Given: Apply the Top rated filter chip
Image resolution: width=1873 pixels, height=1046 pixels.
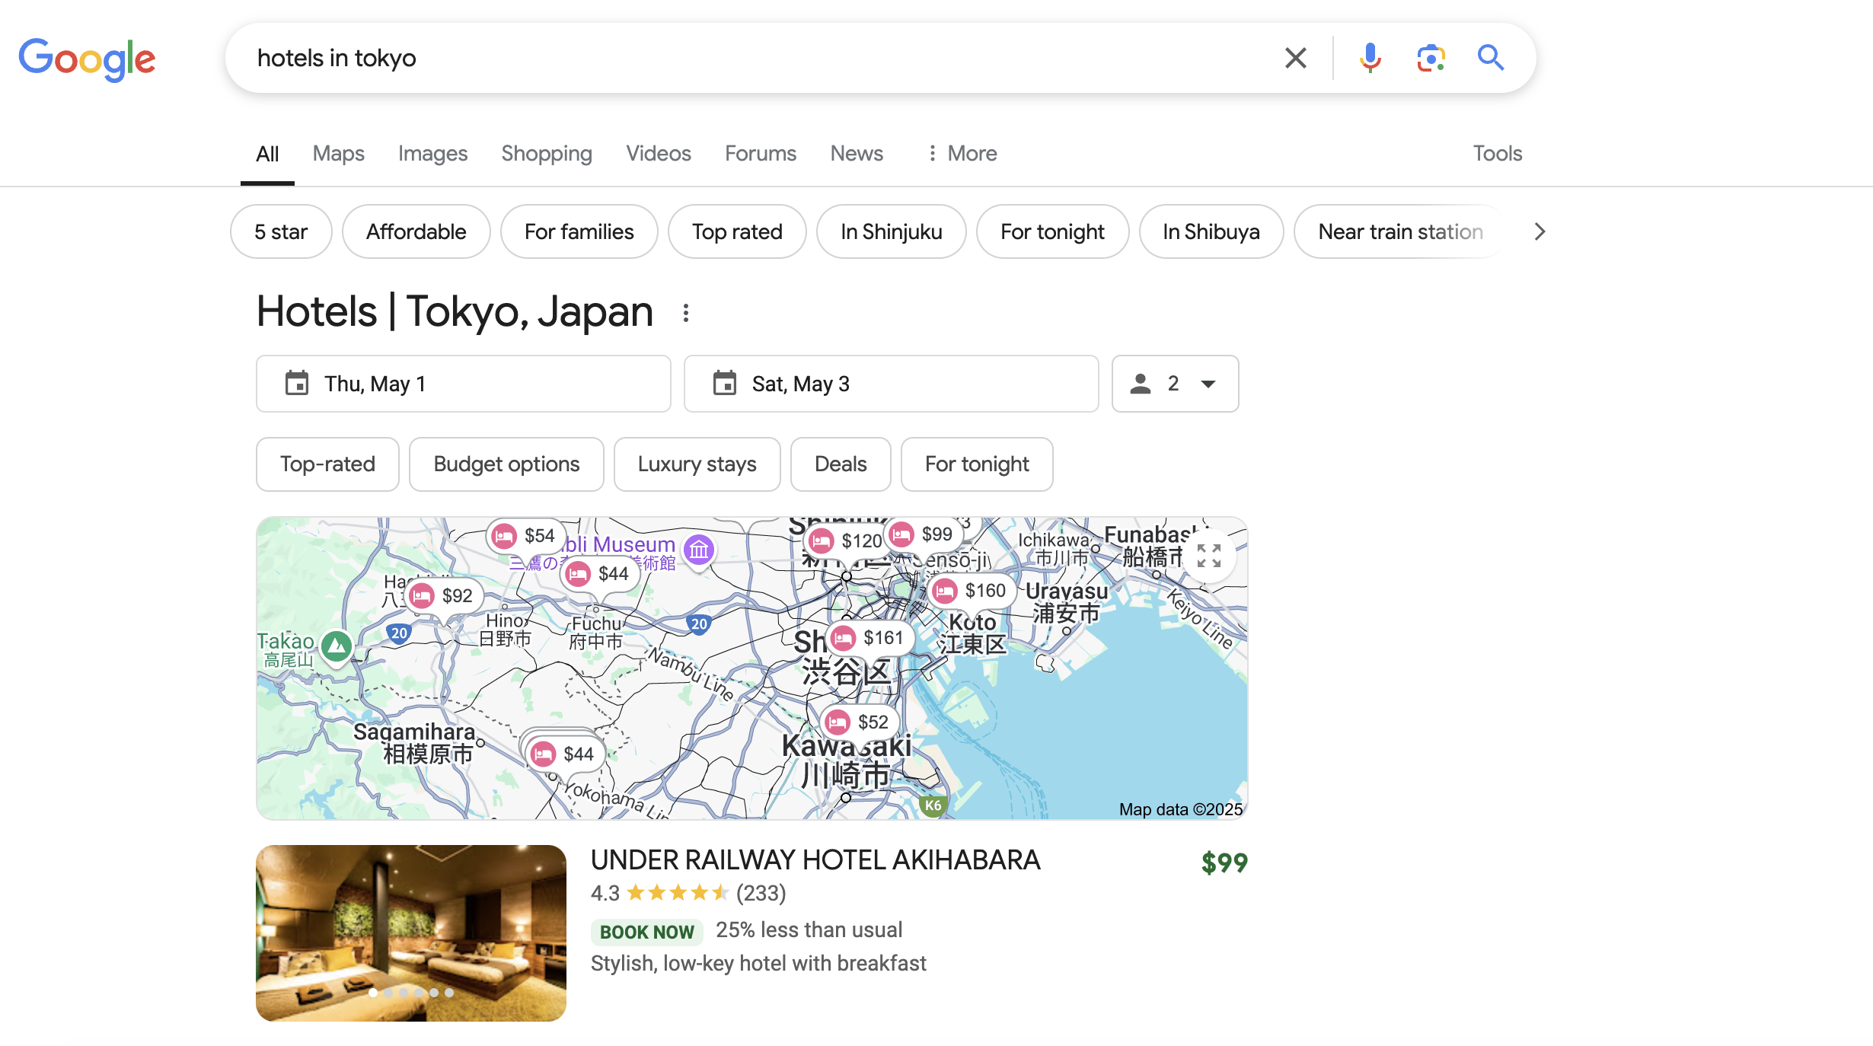Looking at the screenshot, I should tap(737, 231).
